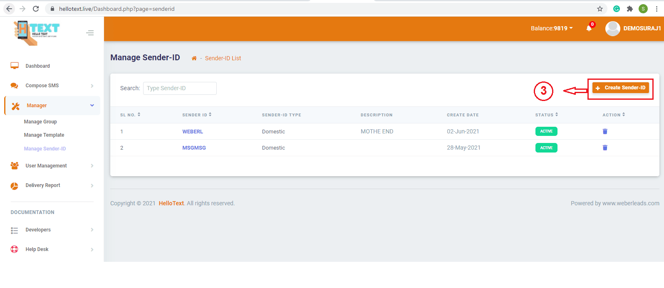Open the browser extensions puzzle icon
Image resolution: width=664 pixels, height=288 pixels.
tap(629, 9)
